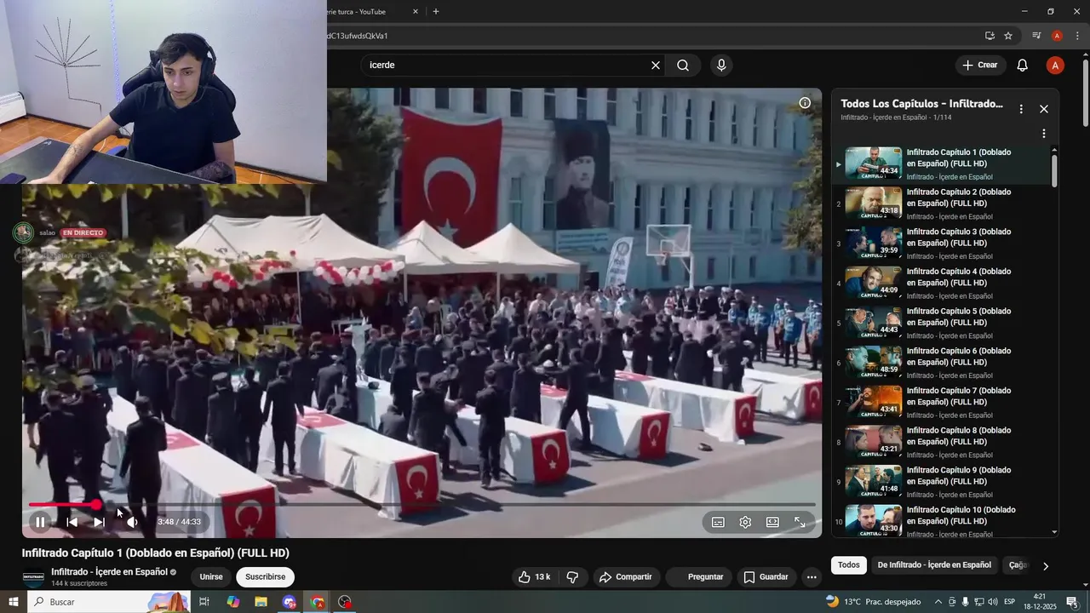Viewport: 1090px width, 613px height.
Task: Open Task View on the taskbar
Action: pyautogui.click(x=204, y=602)
